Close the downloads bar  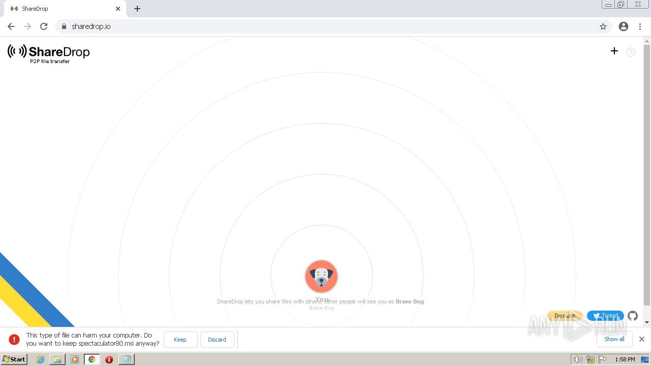tap(642, 339)
